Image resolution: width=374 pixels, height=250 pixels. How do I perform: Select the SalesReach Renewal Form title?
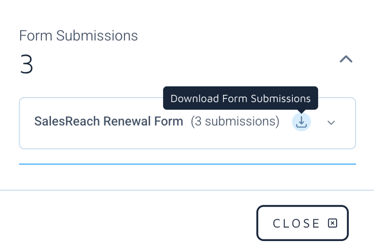tap(109, 121)
